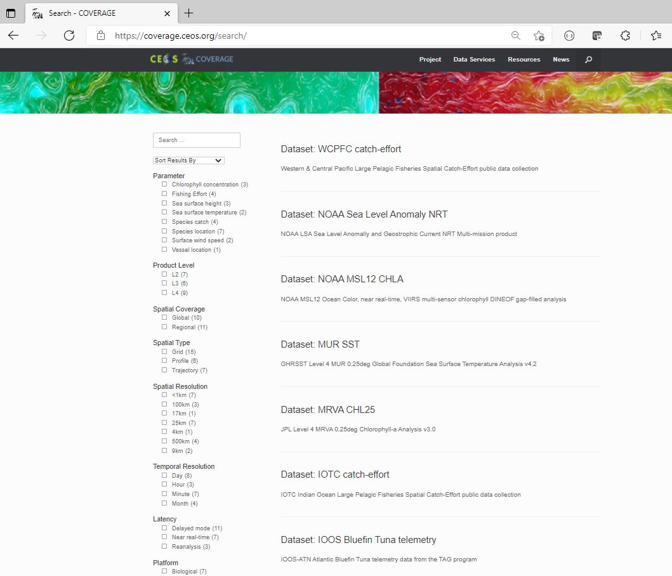This screenshot has width=672, height=576.
Task: Tick Sea surface temperature checkbox
Action: [164, 212]
